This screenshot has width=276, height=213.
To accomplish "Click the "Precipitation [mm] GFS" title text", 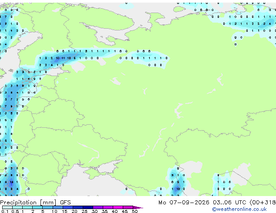I will (x=35, y=203).
